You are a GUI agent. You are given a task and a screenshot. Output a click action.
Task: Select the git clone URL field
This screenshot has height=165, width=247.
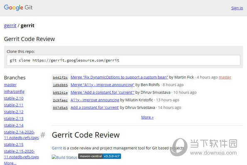pos(123,60)
